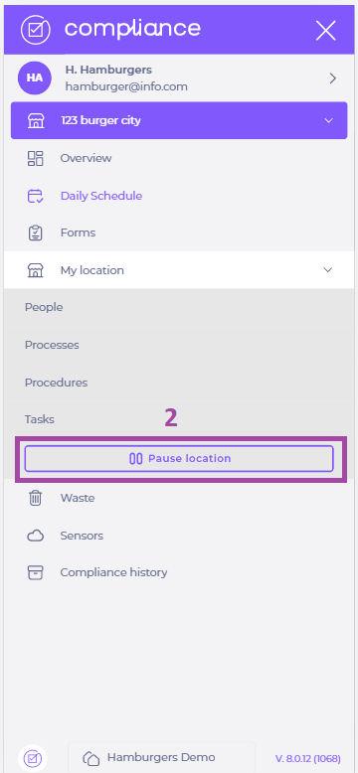This screenshot has width=358, height=773.
Task: Open the Overview dashboard icon
Action: [x=36, y=158]
